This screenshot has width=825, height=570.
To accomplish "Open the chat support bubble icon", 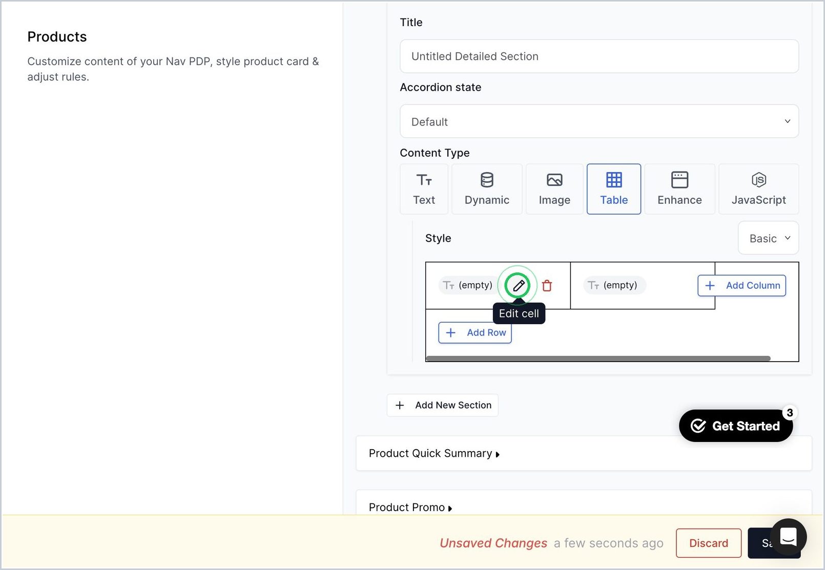I will [x=788, y=537].
